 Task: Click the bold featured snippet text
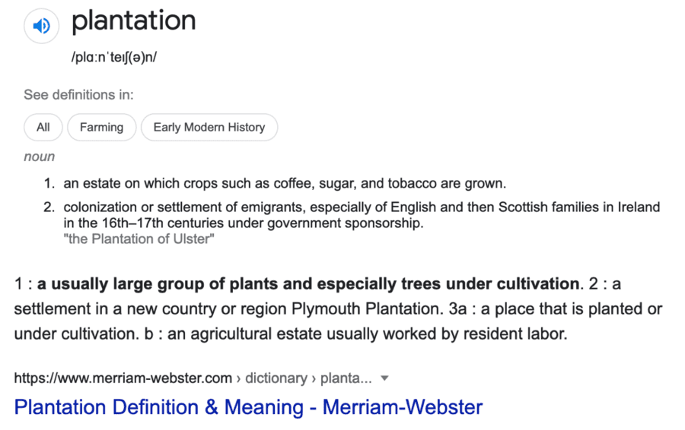point(308,284)
